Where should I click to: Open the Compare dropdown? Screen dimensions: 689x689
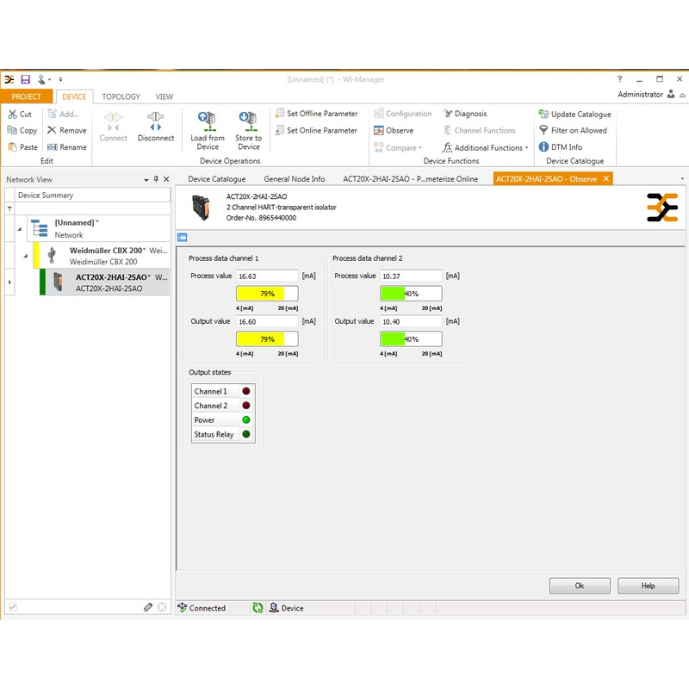tap(398, 147)
